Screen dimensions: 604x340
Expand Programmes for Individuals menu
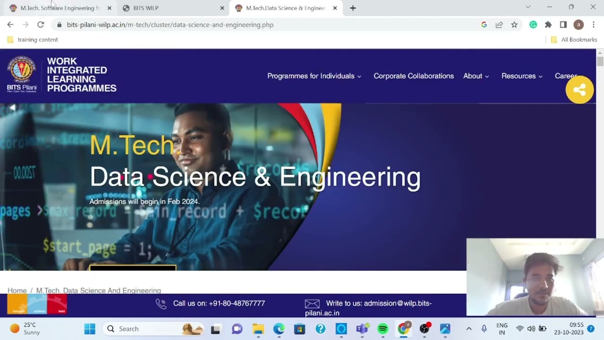pos(314,76)
